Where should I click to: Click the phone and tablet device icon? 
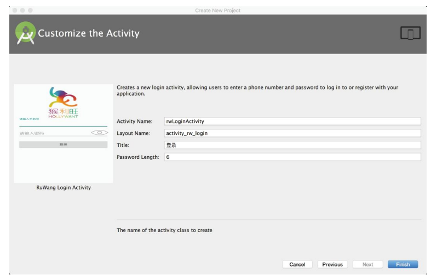coord(410,33)
